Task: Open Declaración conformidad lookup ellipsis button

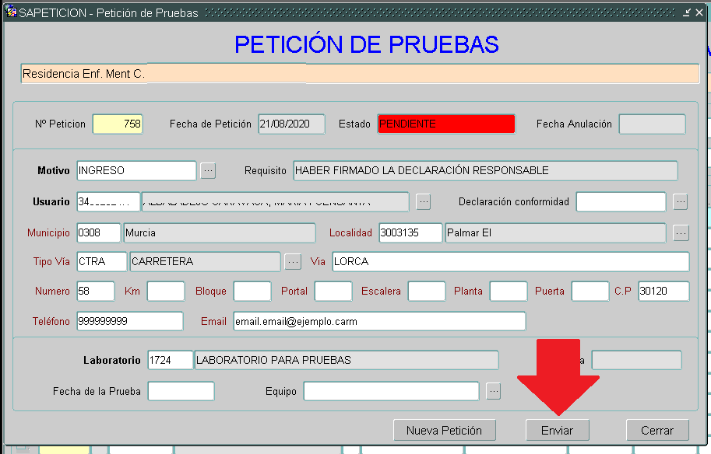Action: point(681,202)
